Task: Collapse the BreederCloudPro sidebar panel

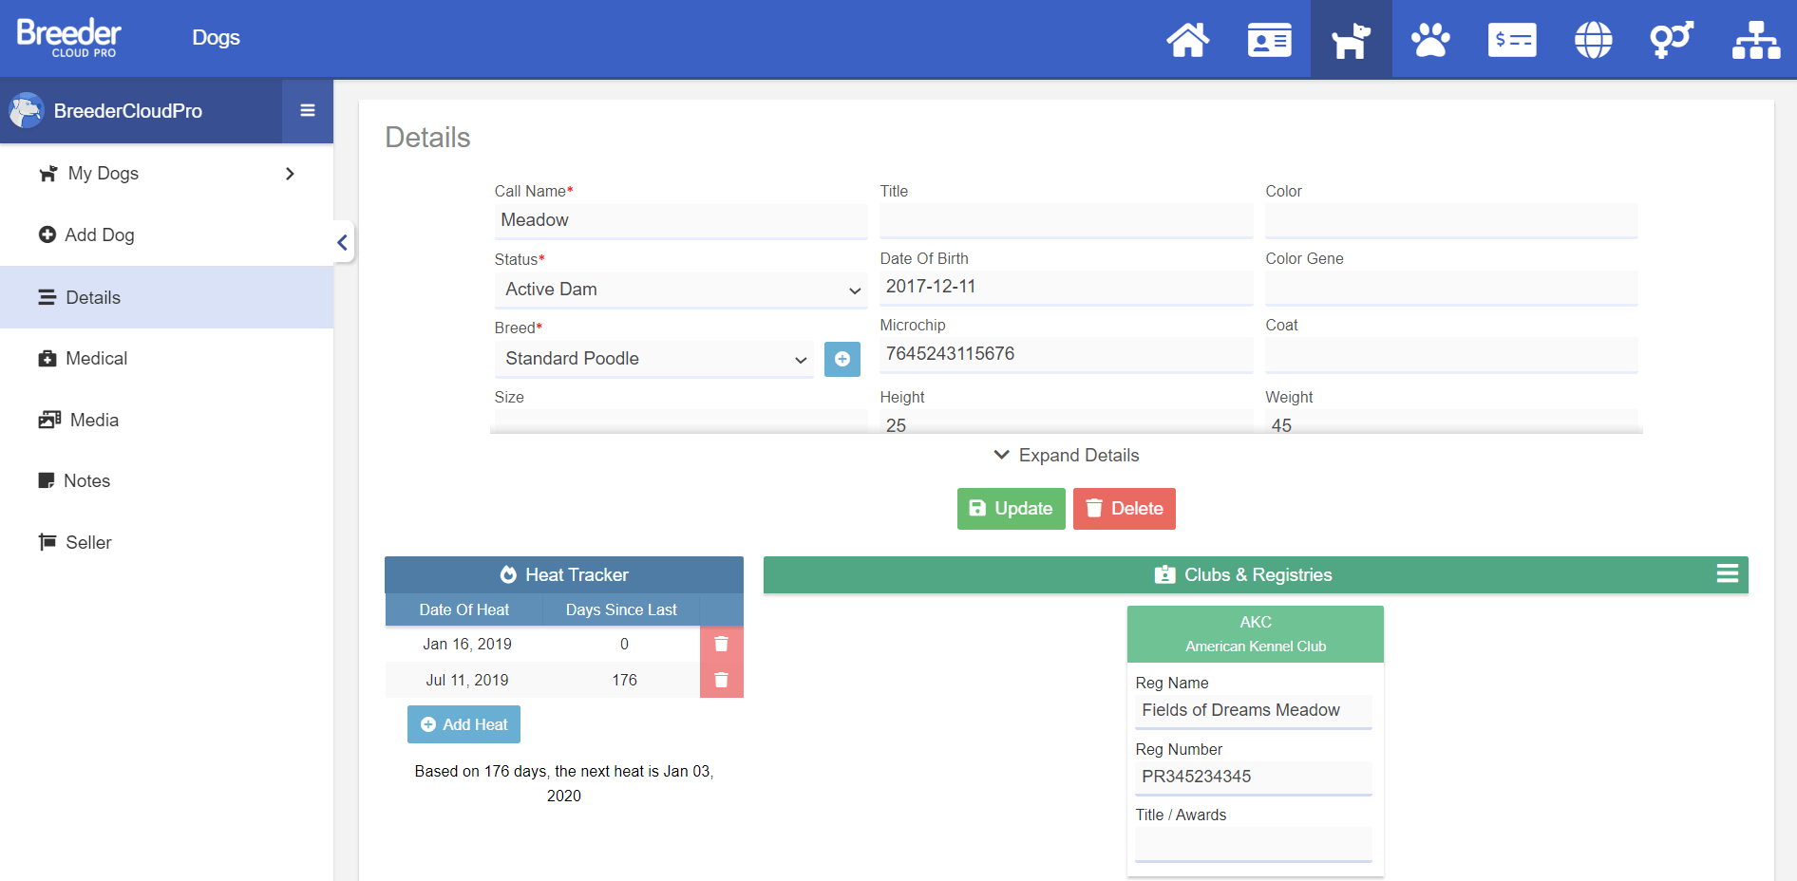Action: point(342,242)
